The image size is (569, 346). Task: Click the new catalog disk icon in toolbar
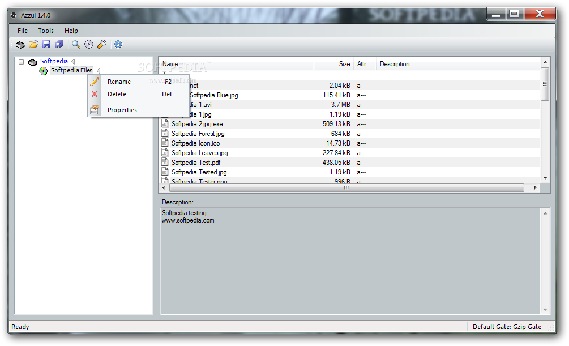click(20, 45)
